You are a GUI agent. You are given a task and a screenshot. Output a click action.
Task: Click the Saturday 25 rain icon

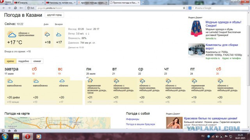(x=220, y=80)
